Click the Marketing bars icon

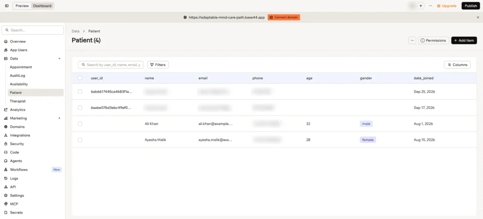point(6,118)
